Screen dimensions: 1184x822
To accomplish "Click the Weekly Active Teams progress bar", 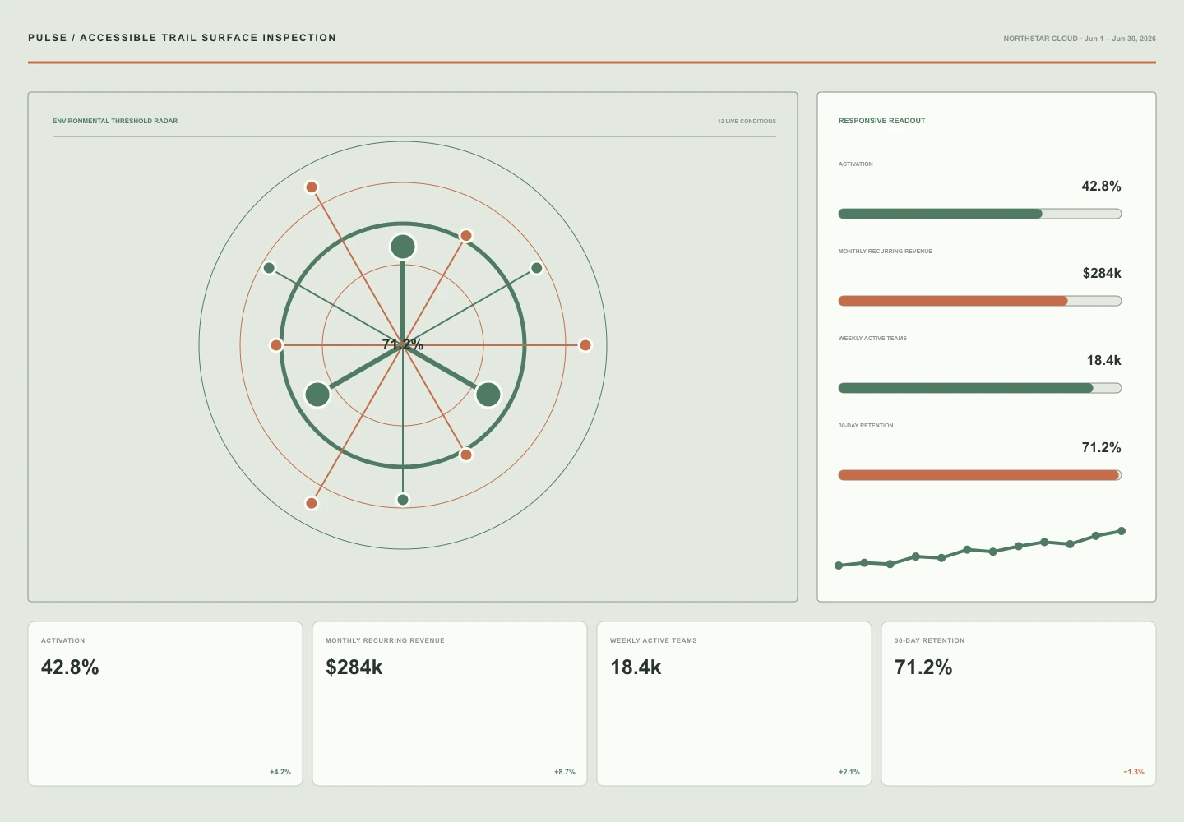I will [980, 388].
